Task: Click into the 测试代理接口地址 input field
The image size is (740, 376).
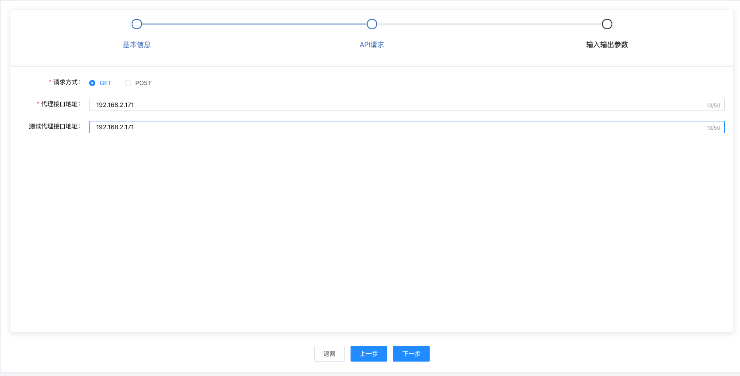Action: pos(393,127)
